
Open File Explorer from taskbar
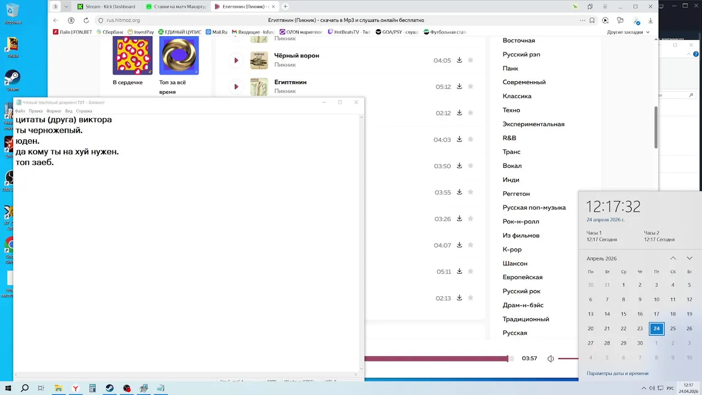click(x=59, y=388)
